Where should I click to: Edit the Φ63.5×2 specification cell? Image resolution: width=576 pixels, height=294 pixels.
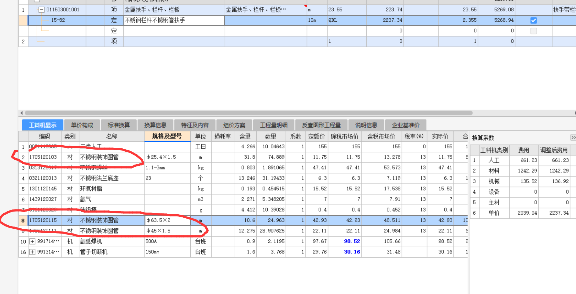coord(167,220)
